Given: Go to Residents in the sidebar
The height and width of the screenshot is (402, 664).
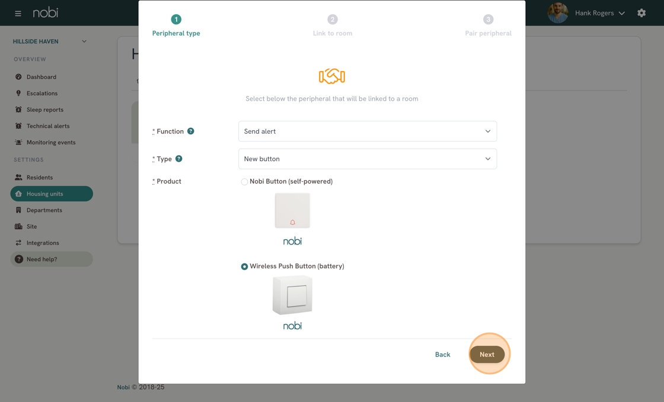Looking at the screenshot, I should [39, 178].
